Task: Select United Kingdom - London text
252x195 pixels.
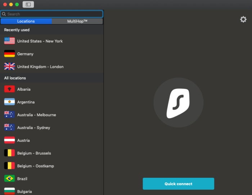Action: (x=40, y=67)
